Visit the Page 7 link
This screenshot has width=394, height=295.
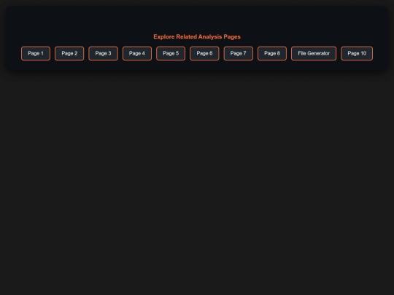[x=238, y=53]
